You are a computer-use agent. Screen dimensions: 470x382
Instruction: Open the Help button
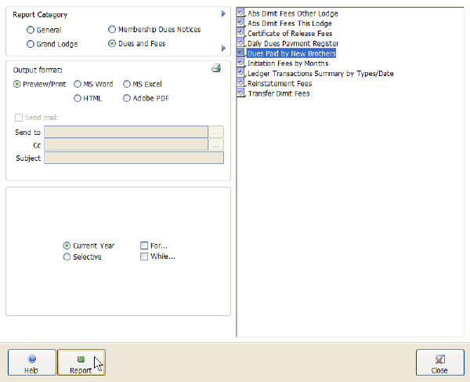click(31, 363)
